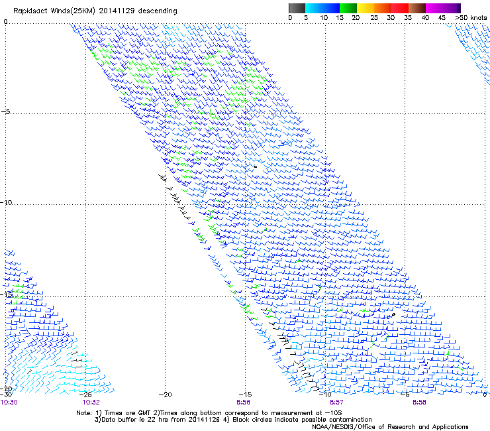Click the cyan-to-blue 5–15 knots legend swatch
This screenshot has width=490, height=431.
(322, 8)
